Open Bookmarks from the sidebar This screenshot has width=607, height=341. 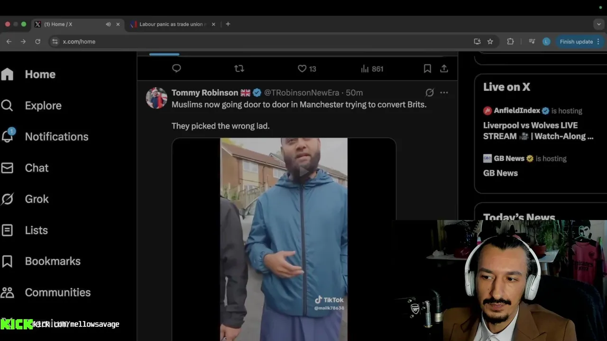[x=41, y=261]
